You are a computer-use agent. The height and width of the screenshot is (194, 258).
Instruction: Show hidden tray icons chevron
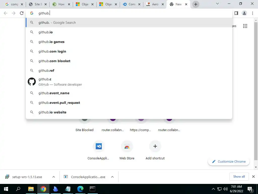click(x=213, y=189)
